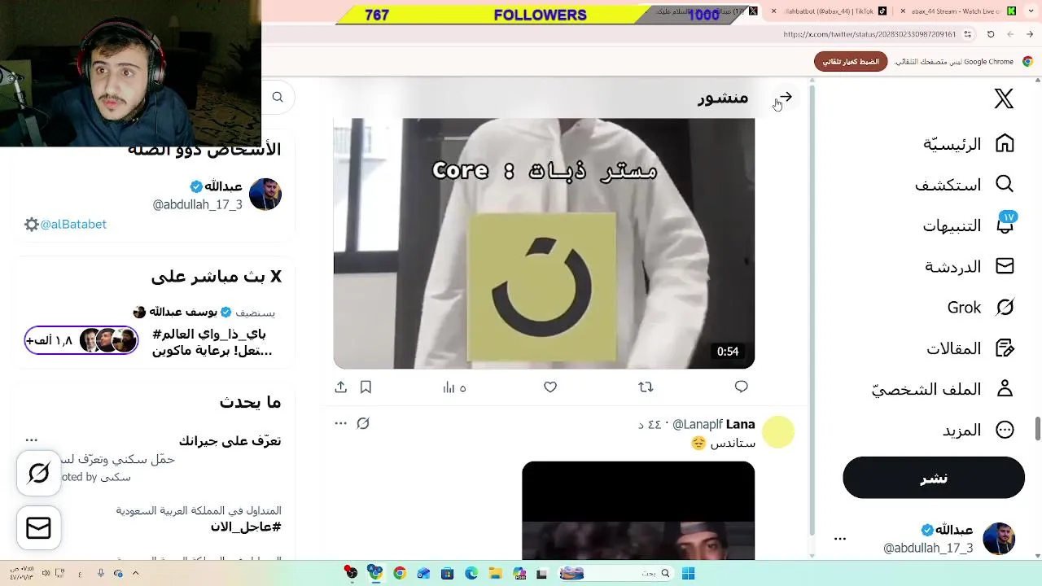Open Chat (الدردشة) in the sidebar
This screenshot has width=1042, height=586.
(970, 266)
